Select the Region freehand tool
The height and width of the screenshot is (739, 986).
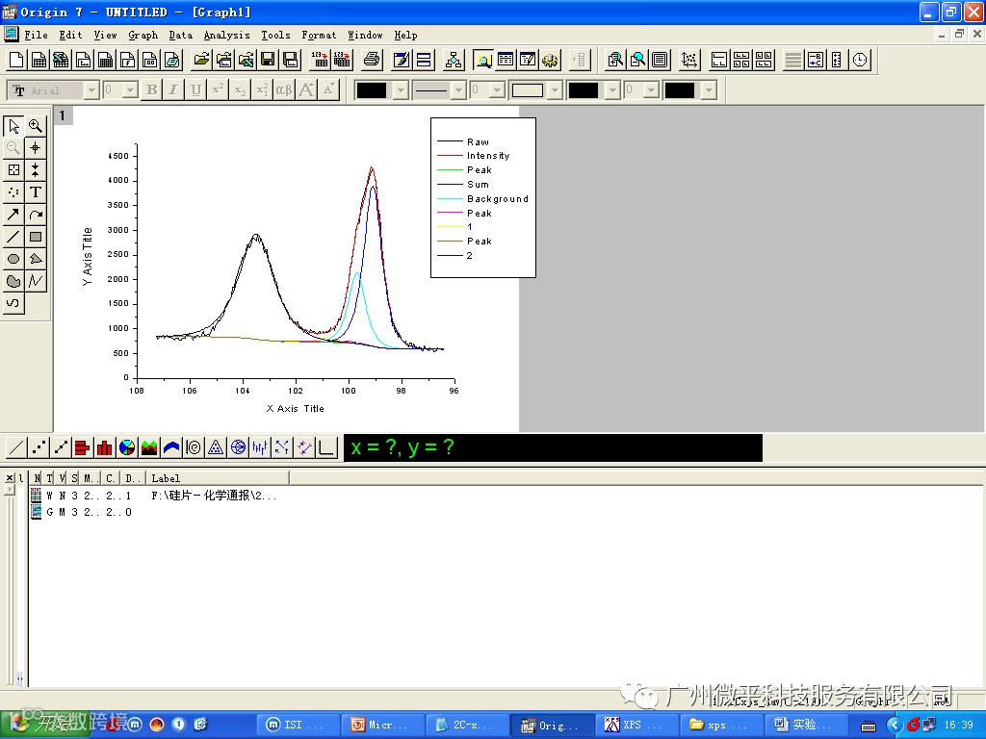tap(13, 281)
